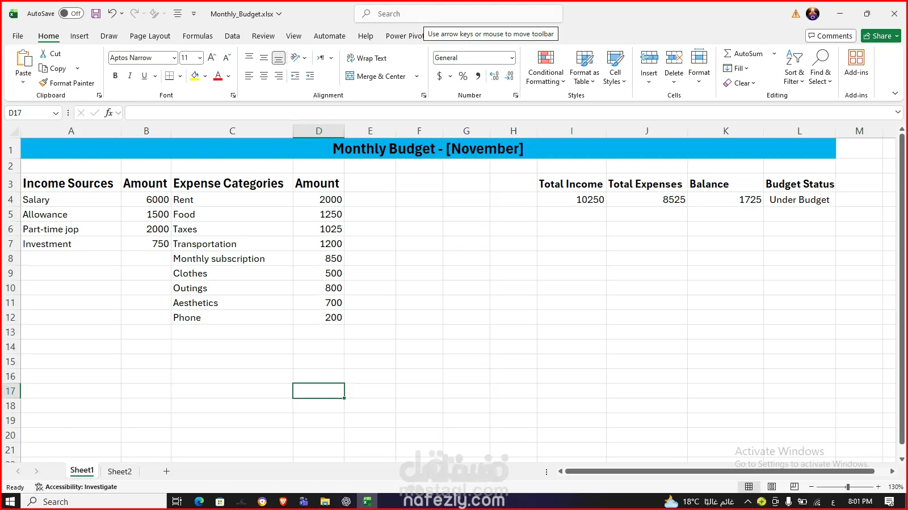Open the File menu
The image size is (908, 510).
pyautogui.click(x=18, y=36)
